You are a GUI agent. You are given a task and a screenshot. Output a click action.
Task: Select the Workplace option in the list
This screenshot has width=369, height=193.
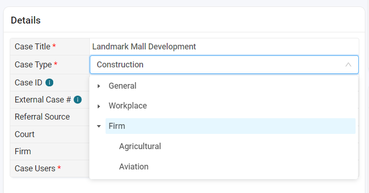127,106
